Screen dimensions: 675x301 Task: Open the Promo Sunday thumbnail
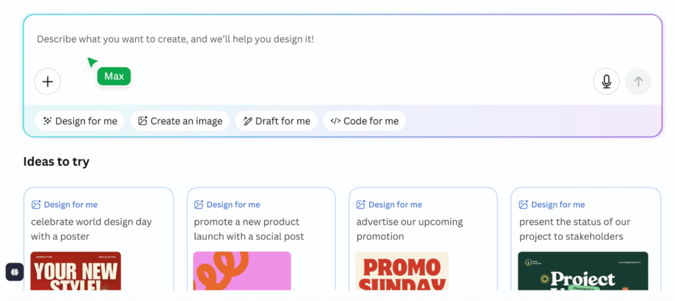point(401,271)
